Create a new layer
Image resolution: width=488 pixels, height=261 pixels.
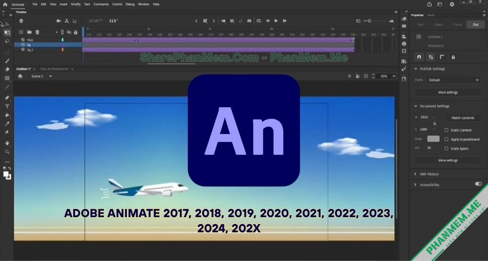pos(21,32)
